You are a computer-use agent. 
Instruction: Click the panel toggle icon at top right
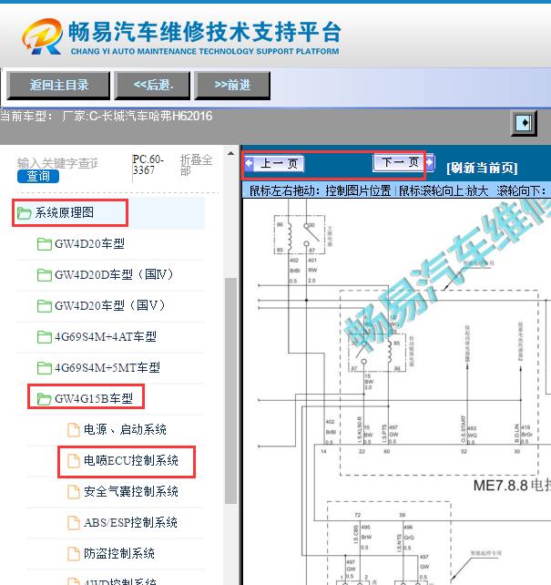524,123
